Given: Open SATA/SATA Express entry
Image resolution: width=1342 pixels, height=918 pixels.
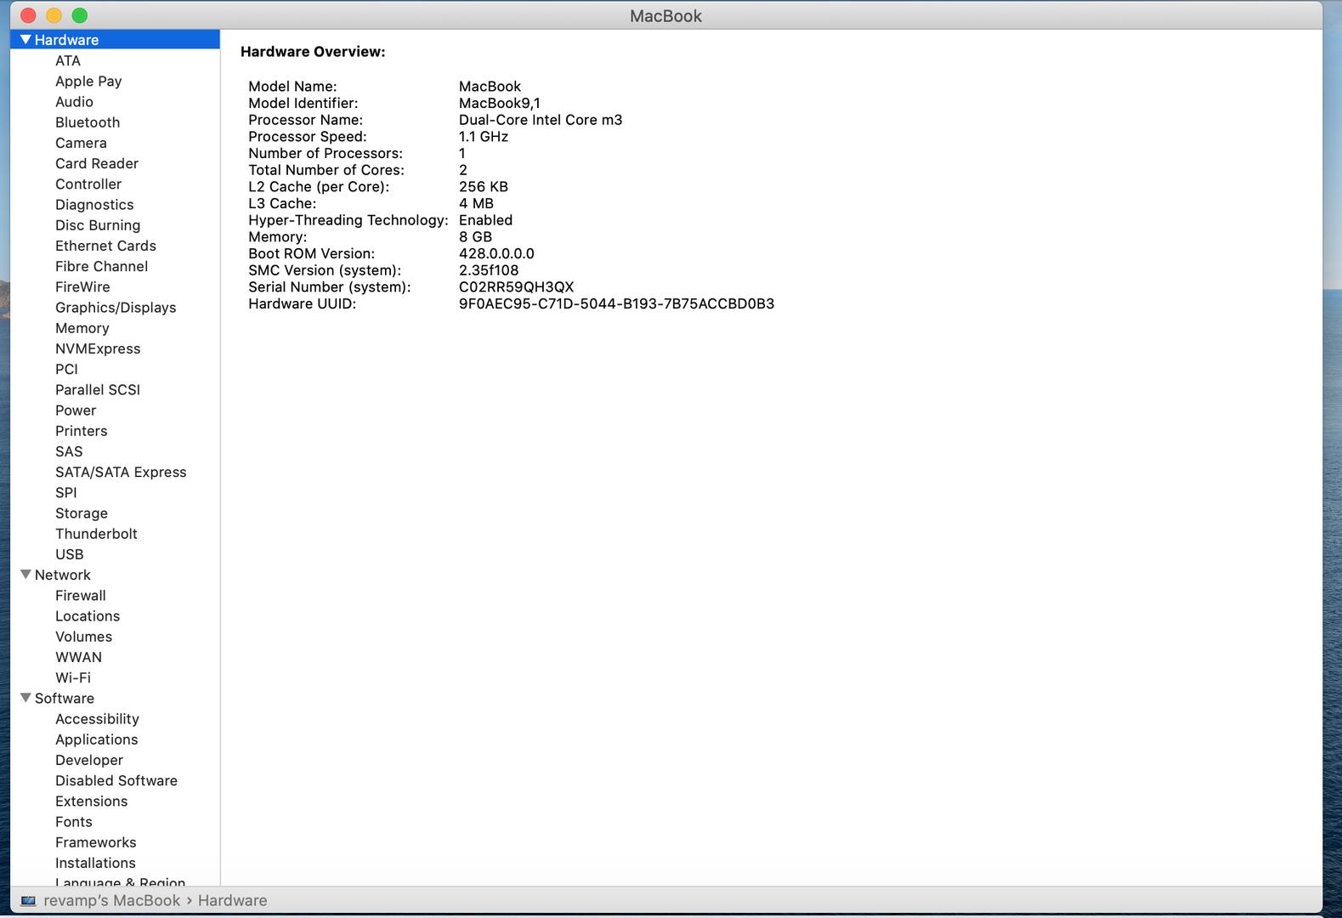Looking at the screenshot, I should [121, 472].
